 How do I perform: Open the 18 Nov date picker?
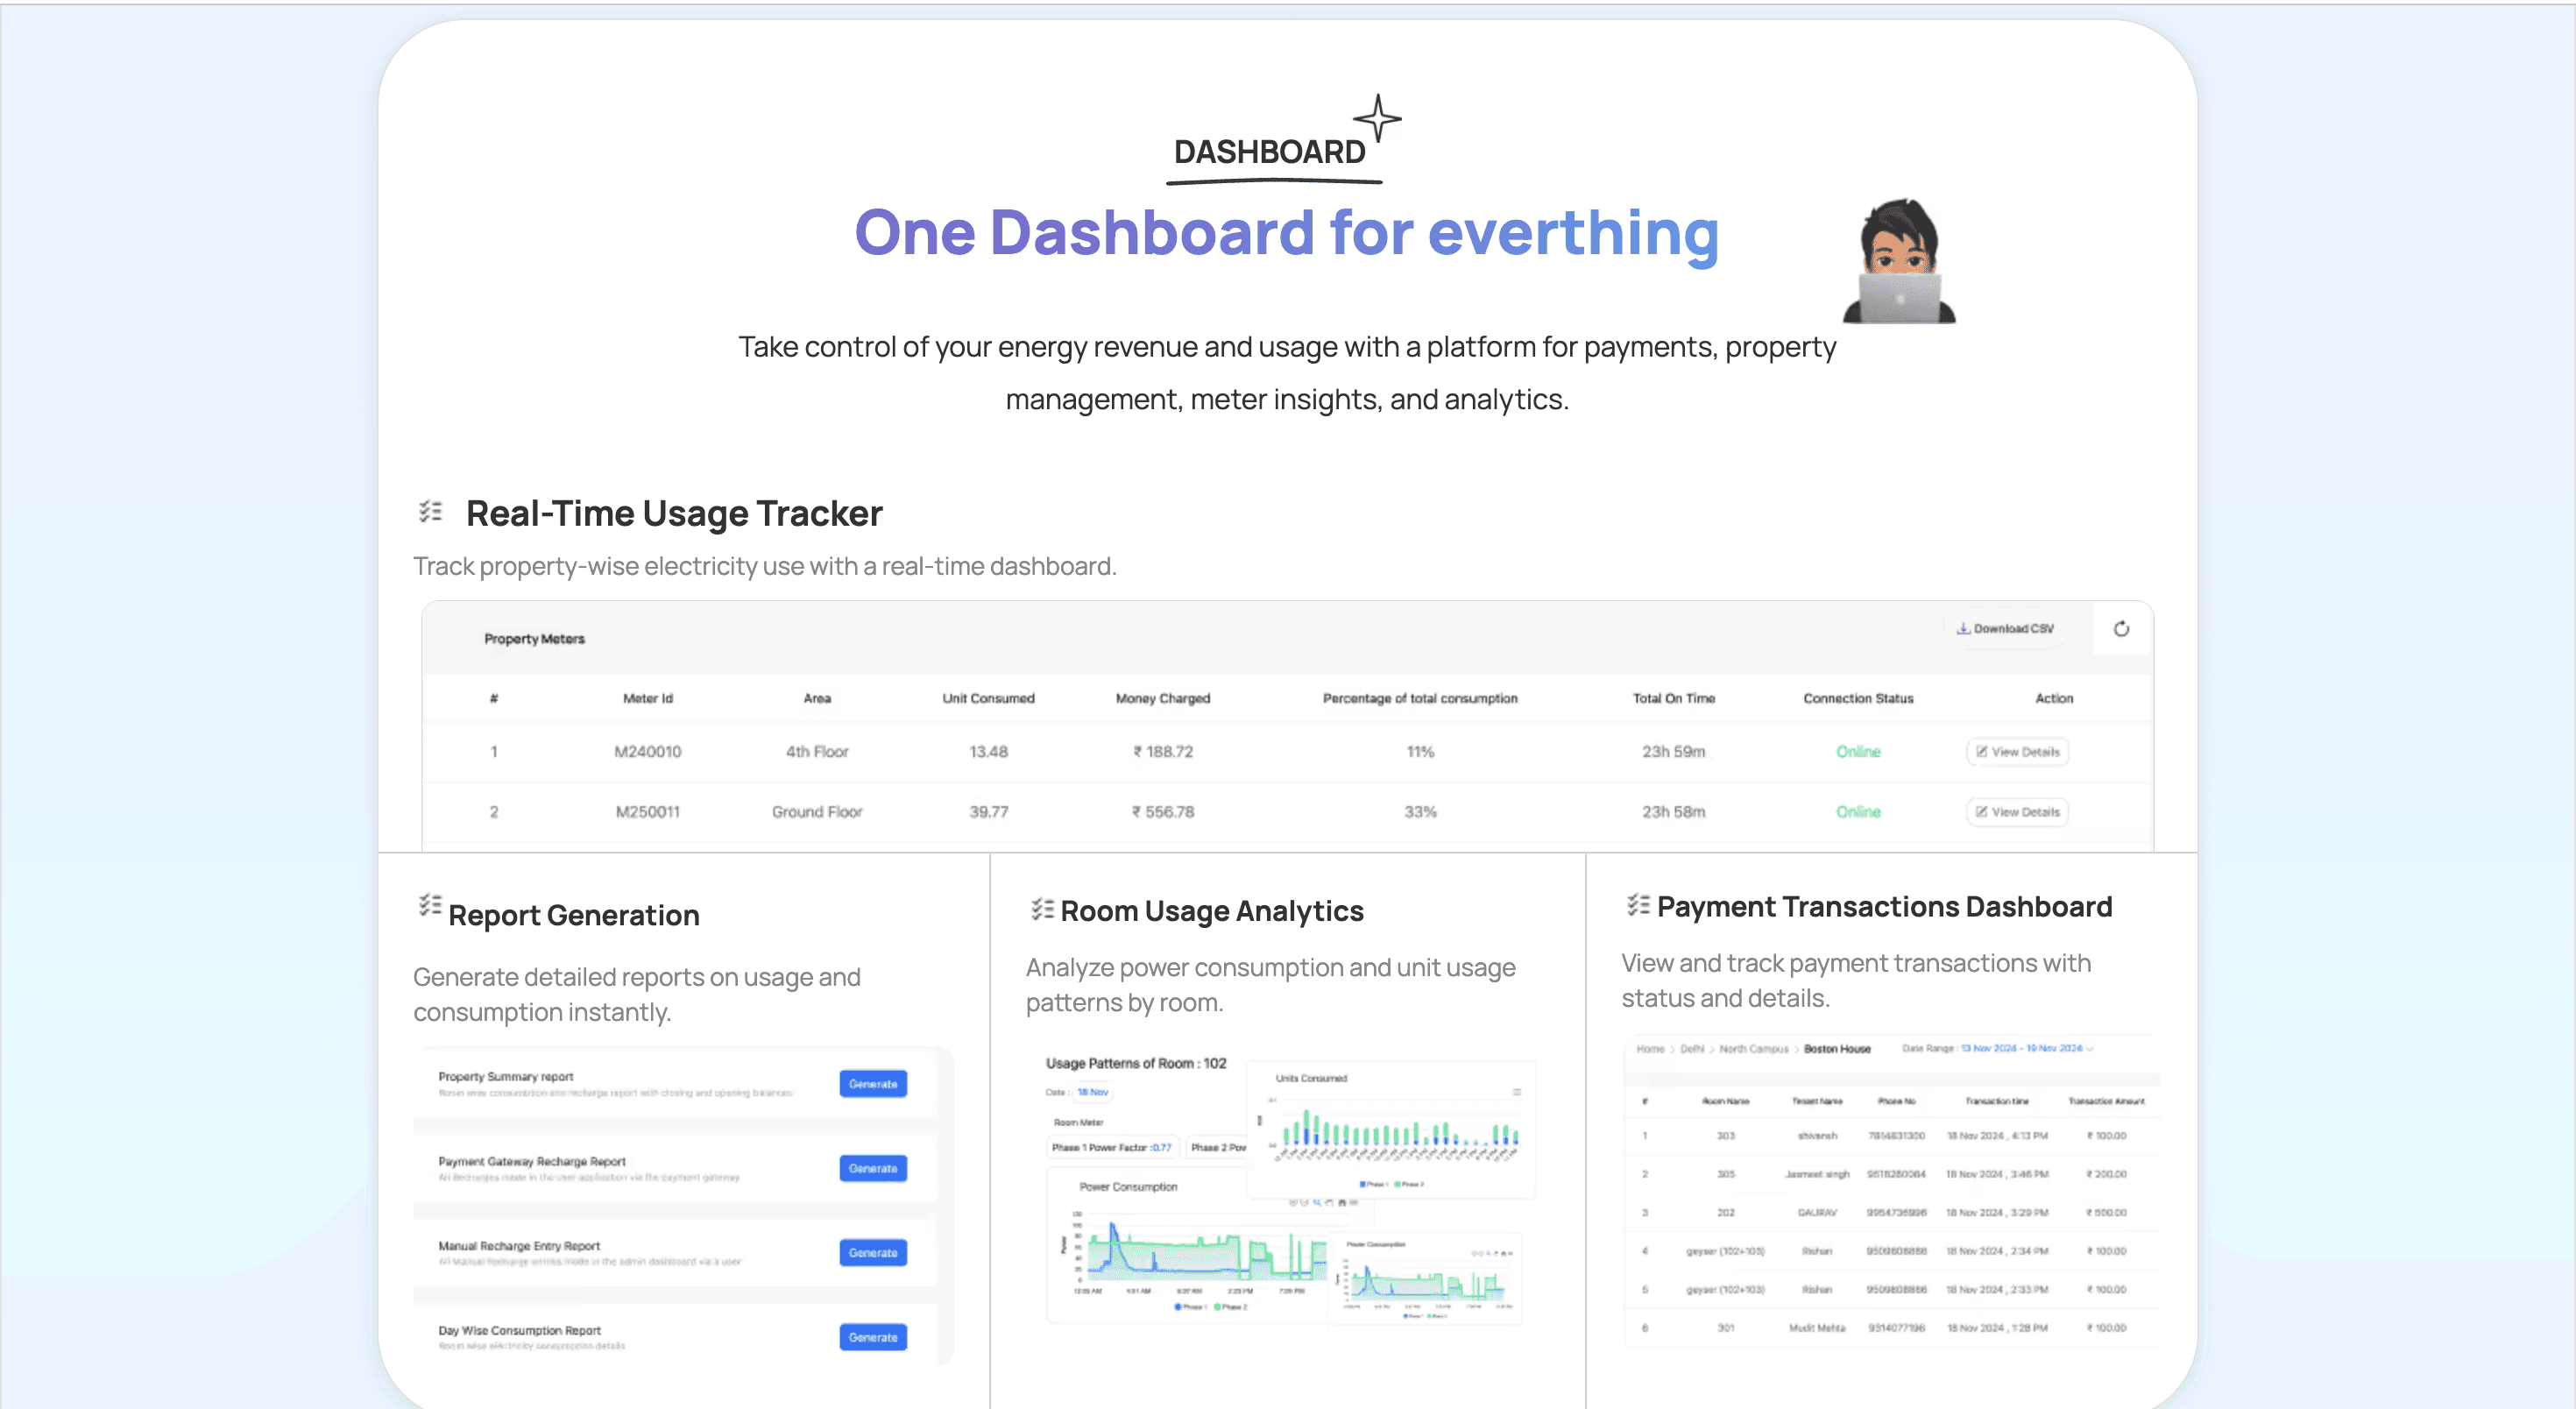tap(1092, 1092)
